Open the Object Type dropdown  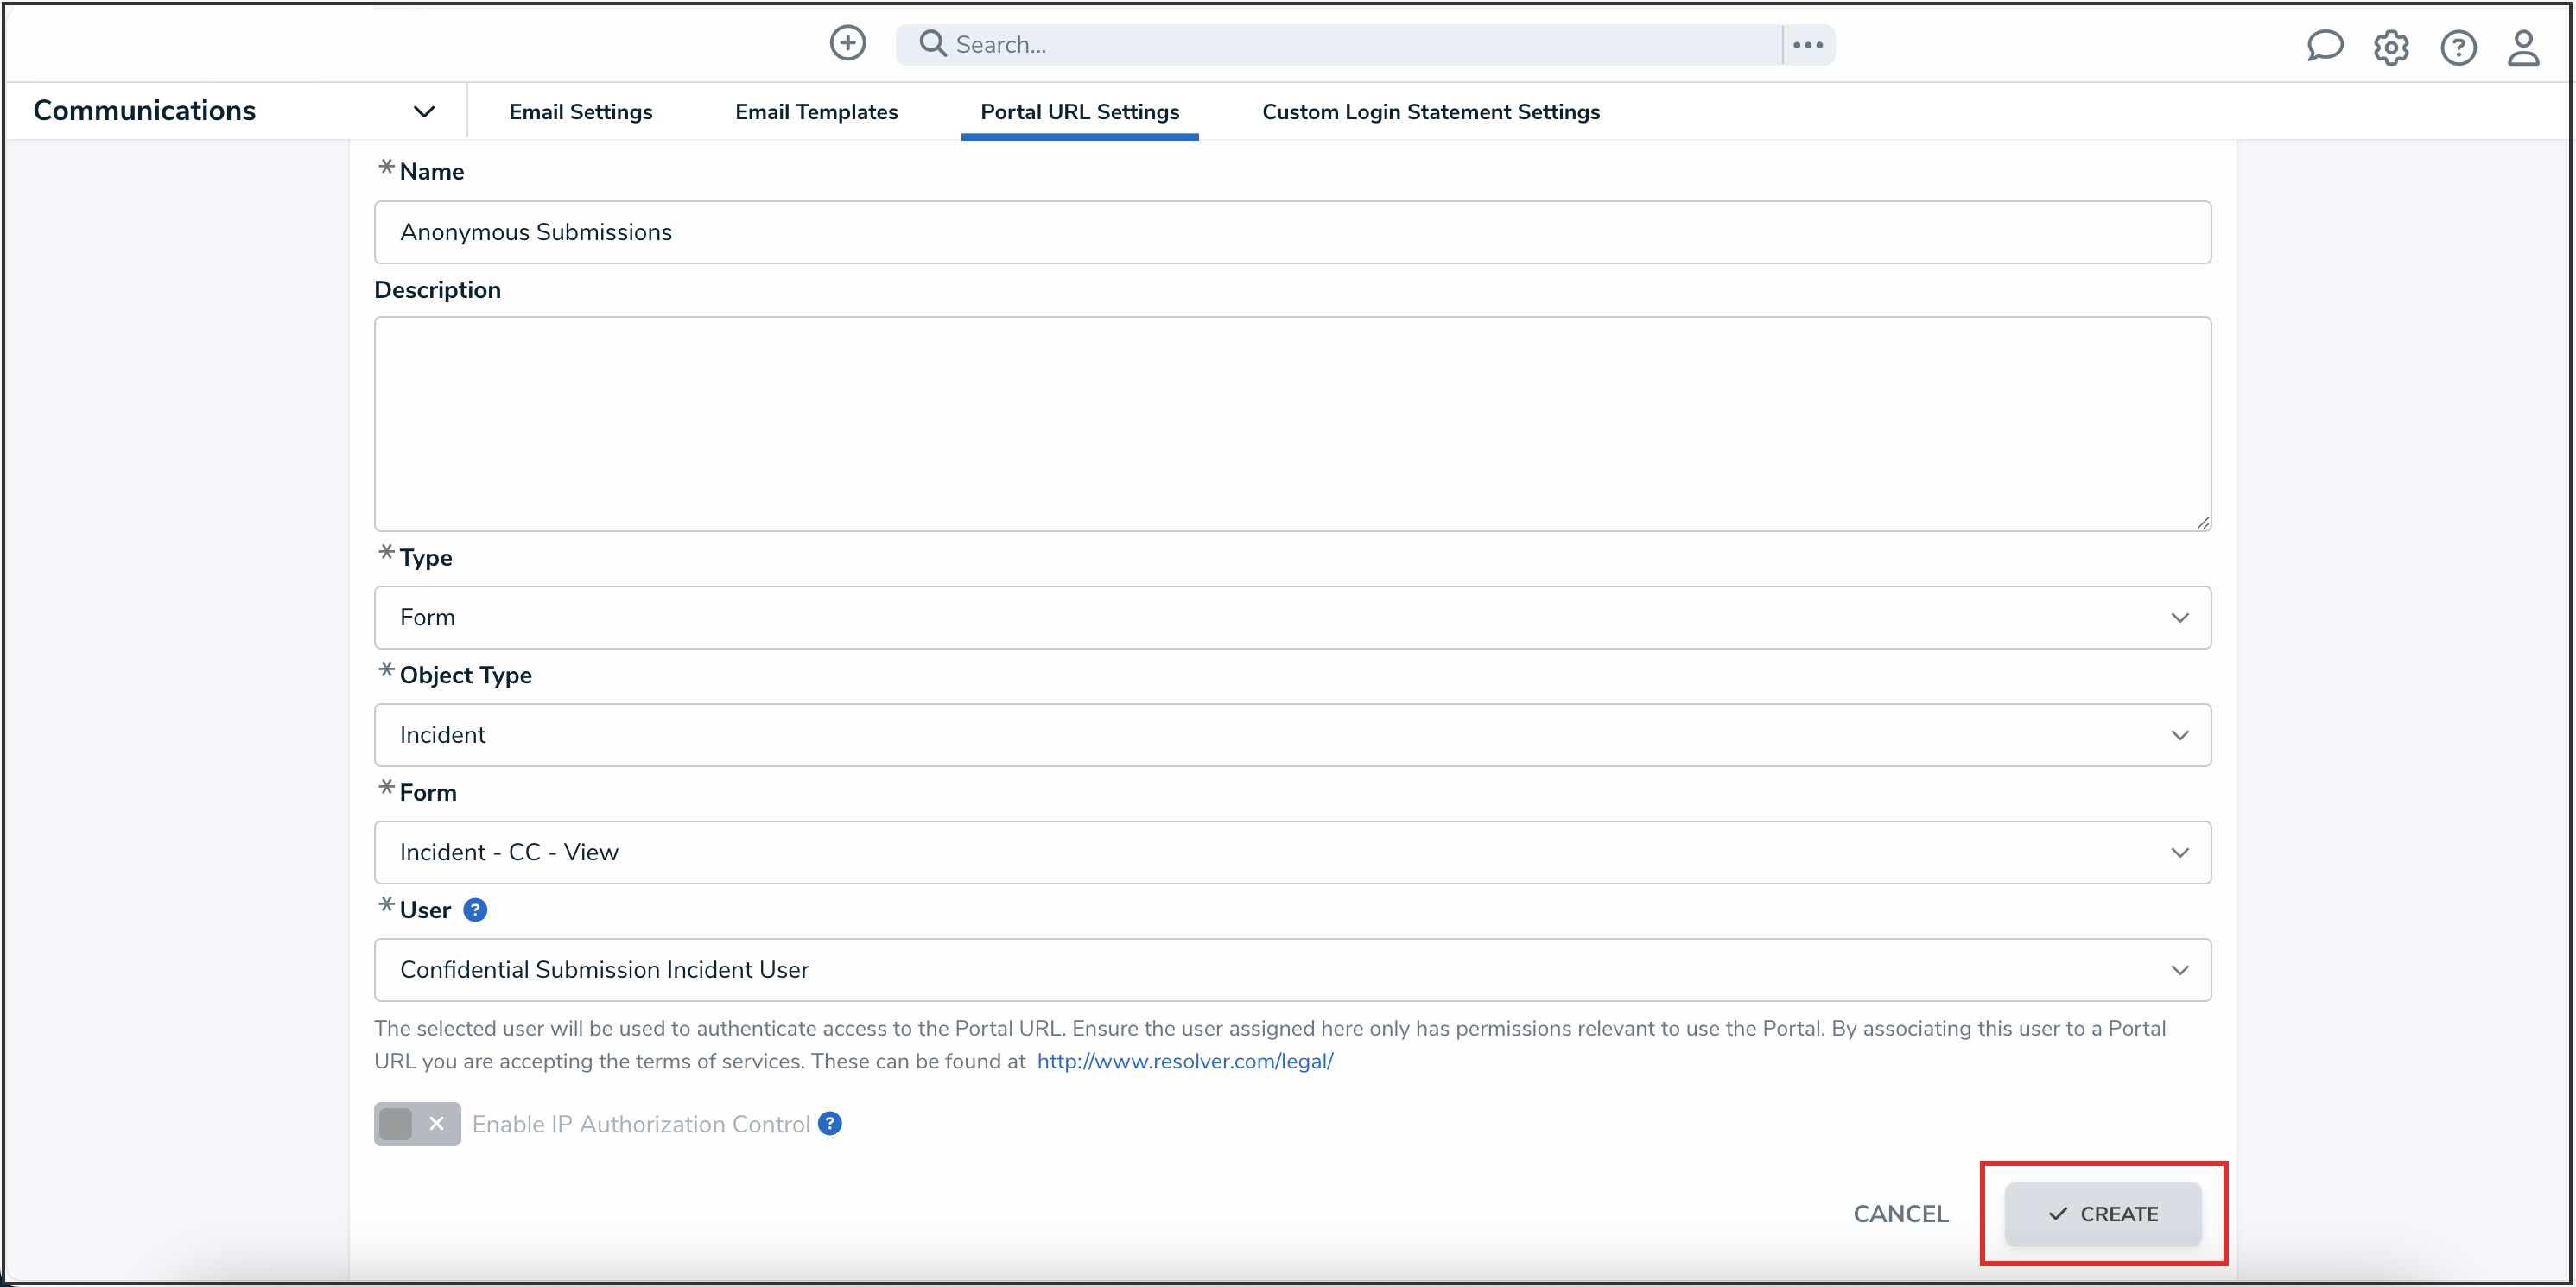point(1292,735)
